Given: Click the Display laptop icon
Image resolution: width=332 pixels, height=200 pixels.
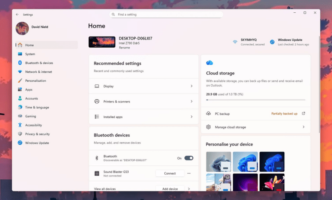Looking at the screenshot, I should (x=97, y=86).
